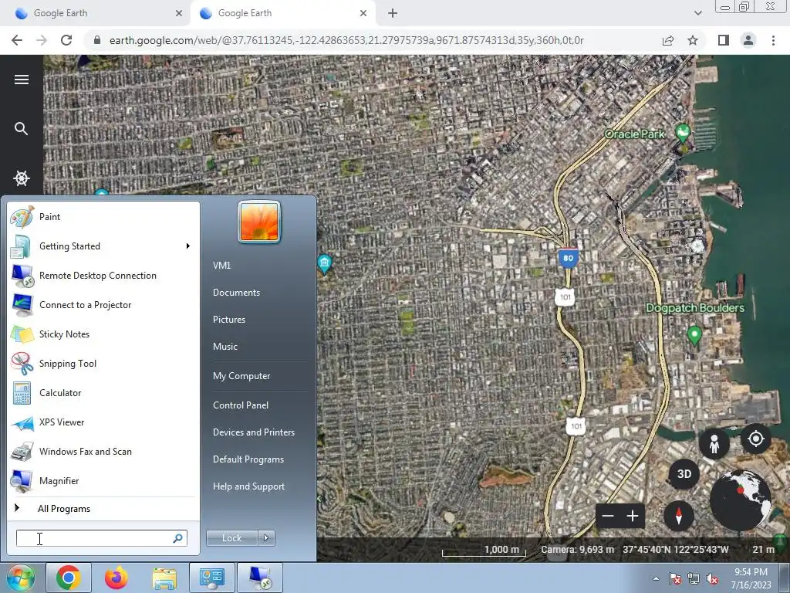The height and width of the screenshot is (593, 790).
Task: Open My Computer
Action: 241,376
